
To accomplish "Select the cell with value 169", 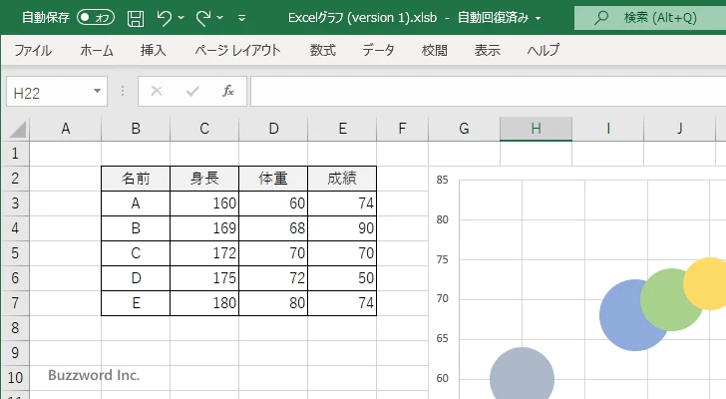I will (x=204, y=228).
